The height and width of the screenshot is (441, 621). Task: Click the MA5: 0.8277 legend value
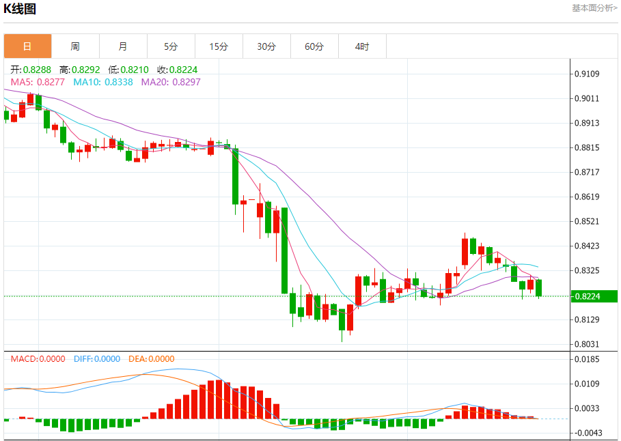coord(37,82)
